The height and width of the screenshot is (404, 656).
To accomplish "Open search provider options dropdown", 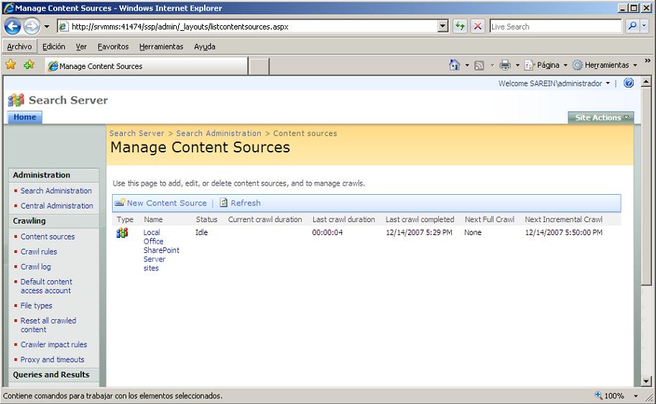I will coord(644,27).
